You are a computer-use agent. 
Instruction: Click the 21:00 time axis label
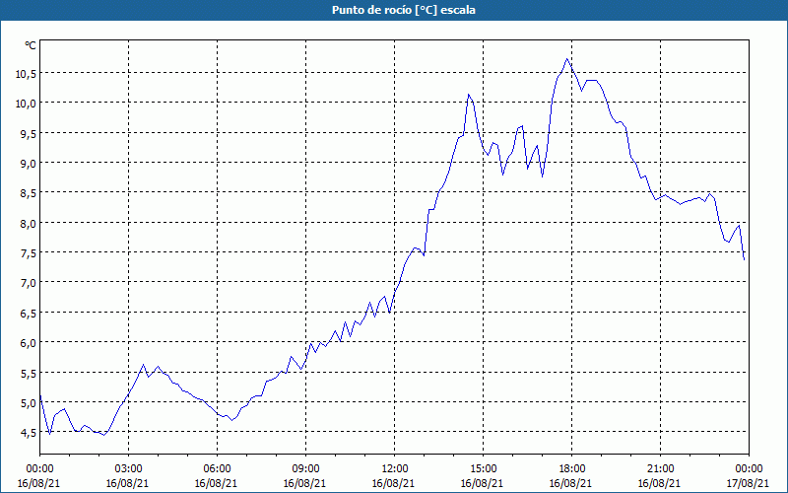pyautogui.click(x=660, y=469)
